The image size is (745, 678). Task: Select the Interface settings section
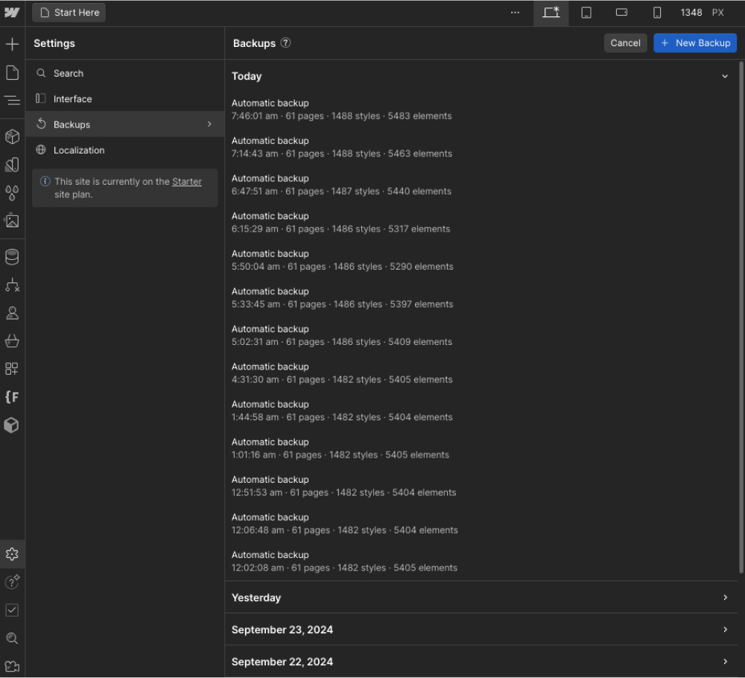73,98
